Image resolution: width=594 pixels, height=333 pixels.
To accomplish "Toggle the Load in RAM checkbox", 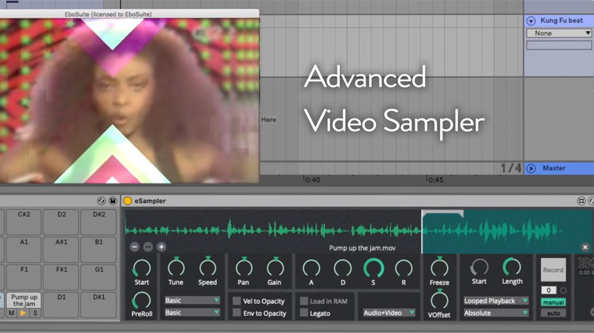I will (304, 301).
